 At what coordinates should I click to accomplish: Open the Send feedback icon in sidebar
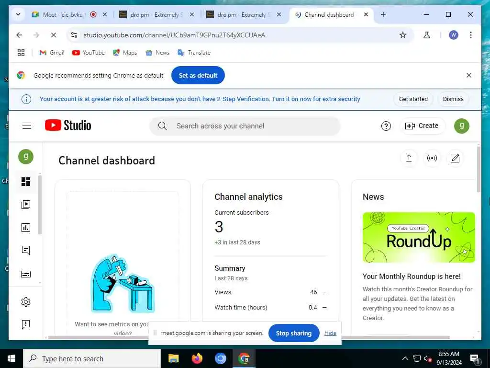click(26, 324)
